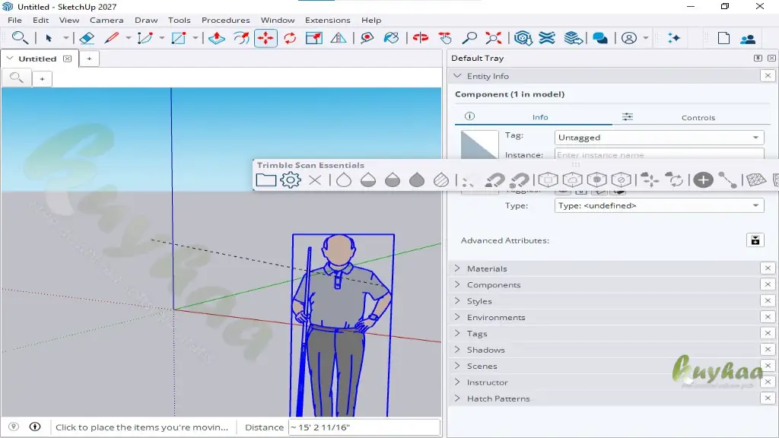Viewport: 779px width, 438px height.
Task: Select the Tape Measure tool
Action: pyautogui.click(x=367, y=38)
